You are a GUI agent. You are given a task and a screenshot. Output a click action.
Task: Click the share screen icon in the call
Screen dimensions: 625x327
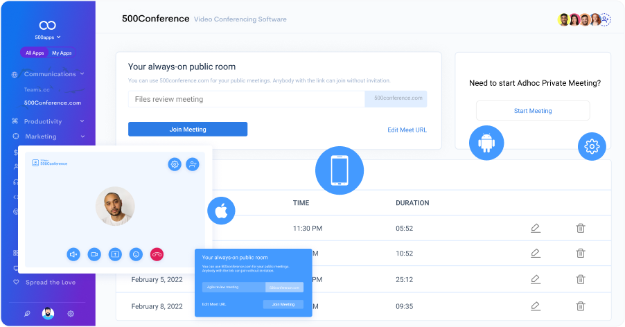[x=115, y=254]
